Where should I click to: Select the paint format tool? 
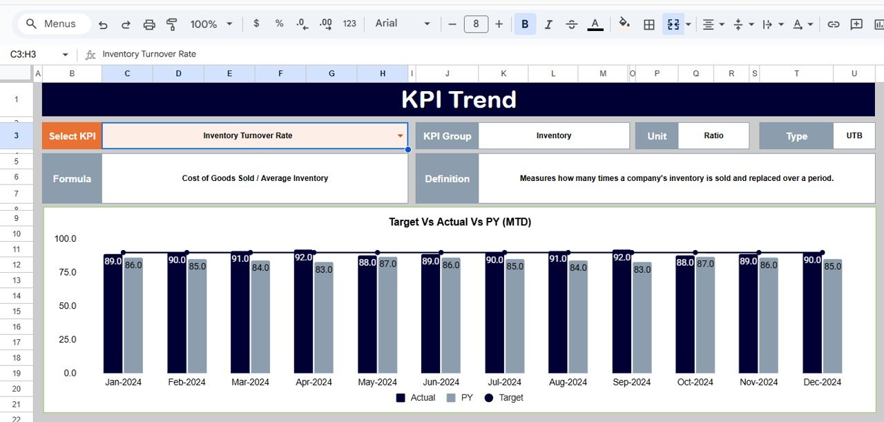pos(171,23)
